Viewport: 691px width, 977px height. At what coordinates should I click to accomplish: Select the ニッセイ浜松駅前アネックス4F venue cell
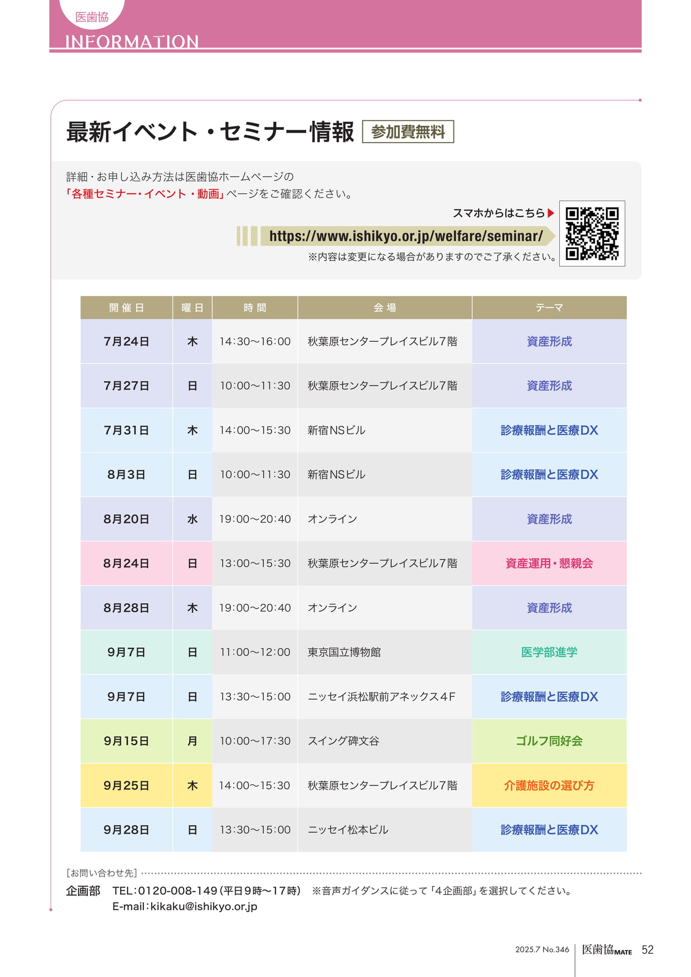click(385, 697)
